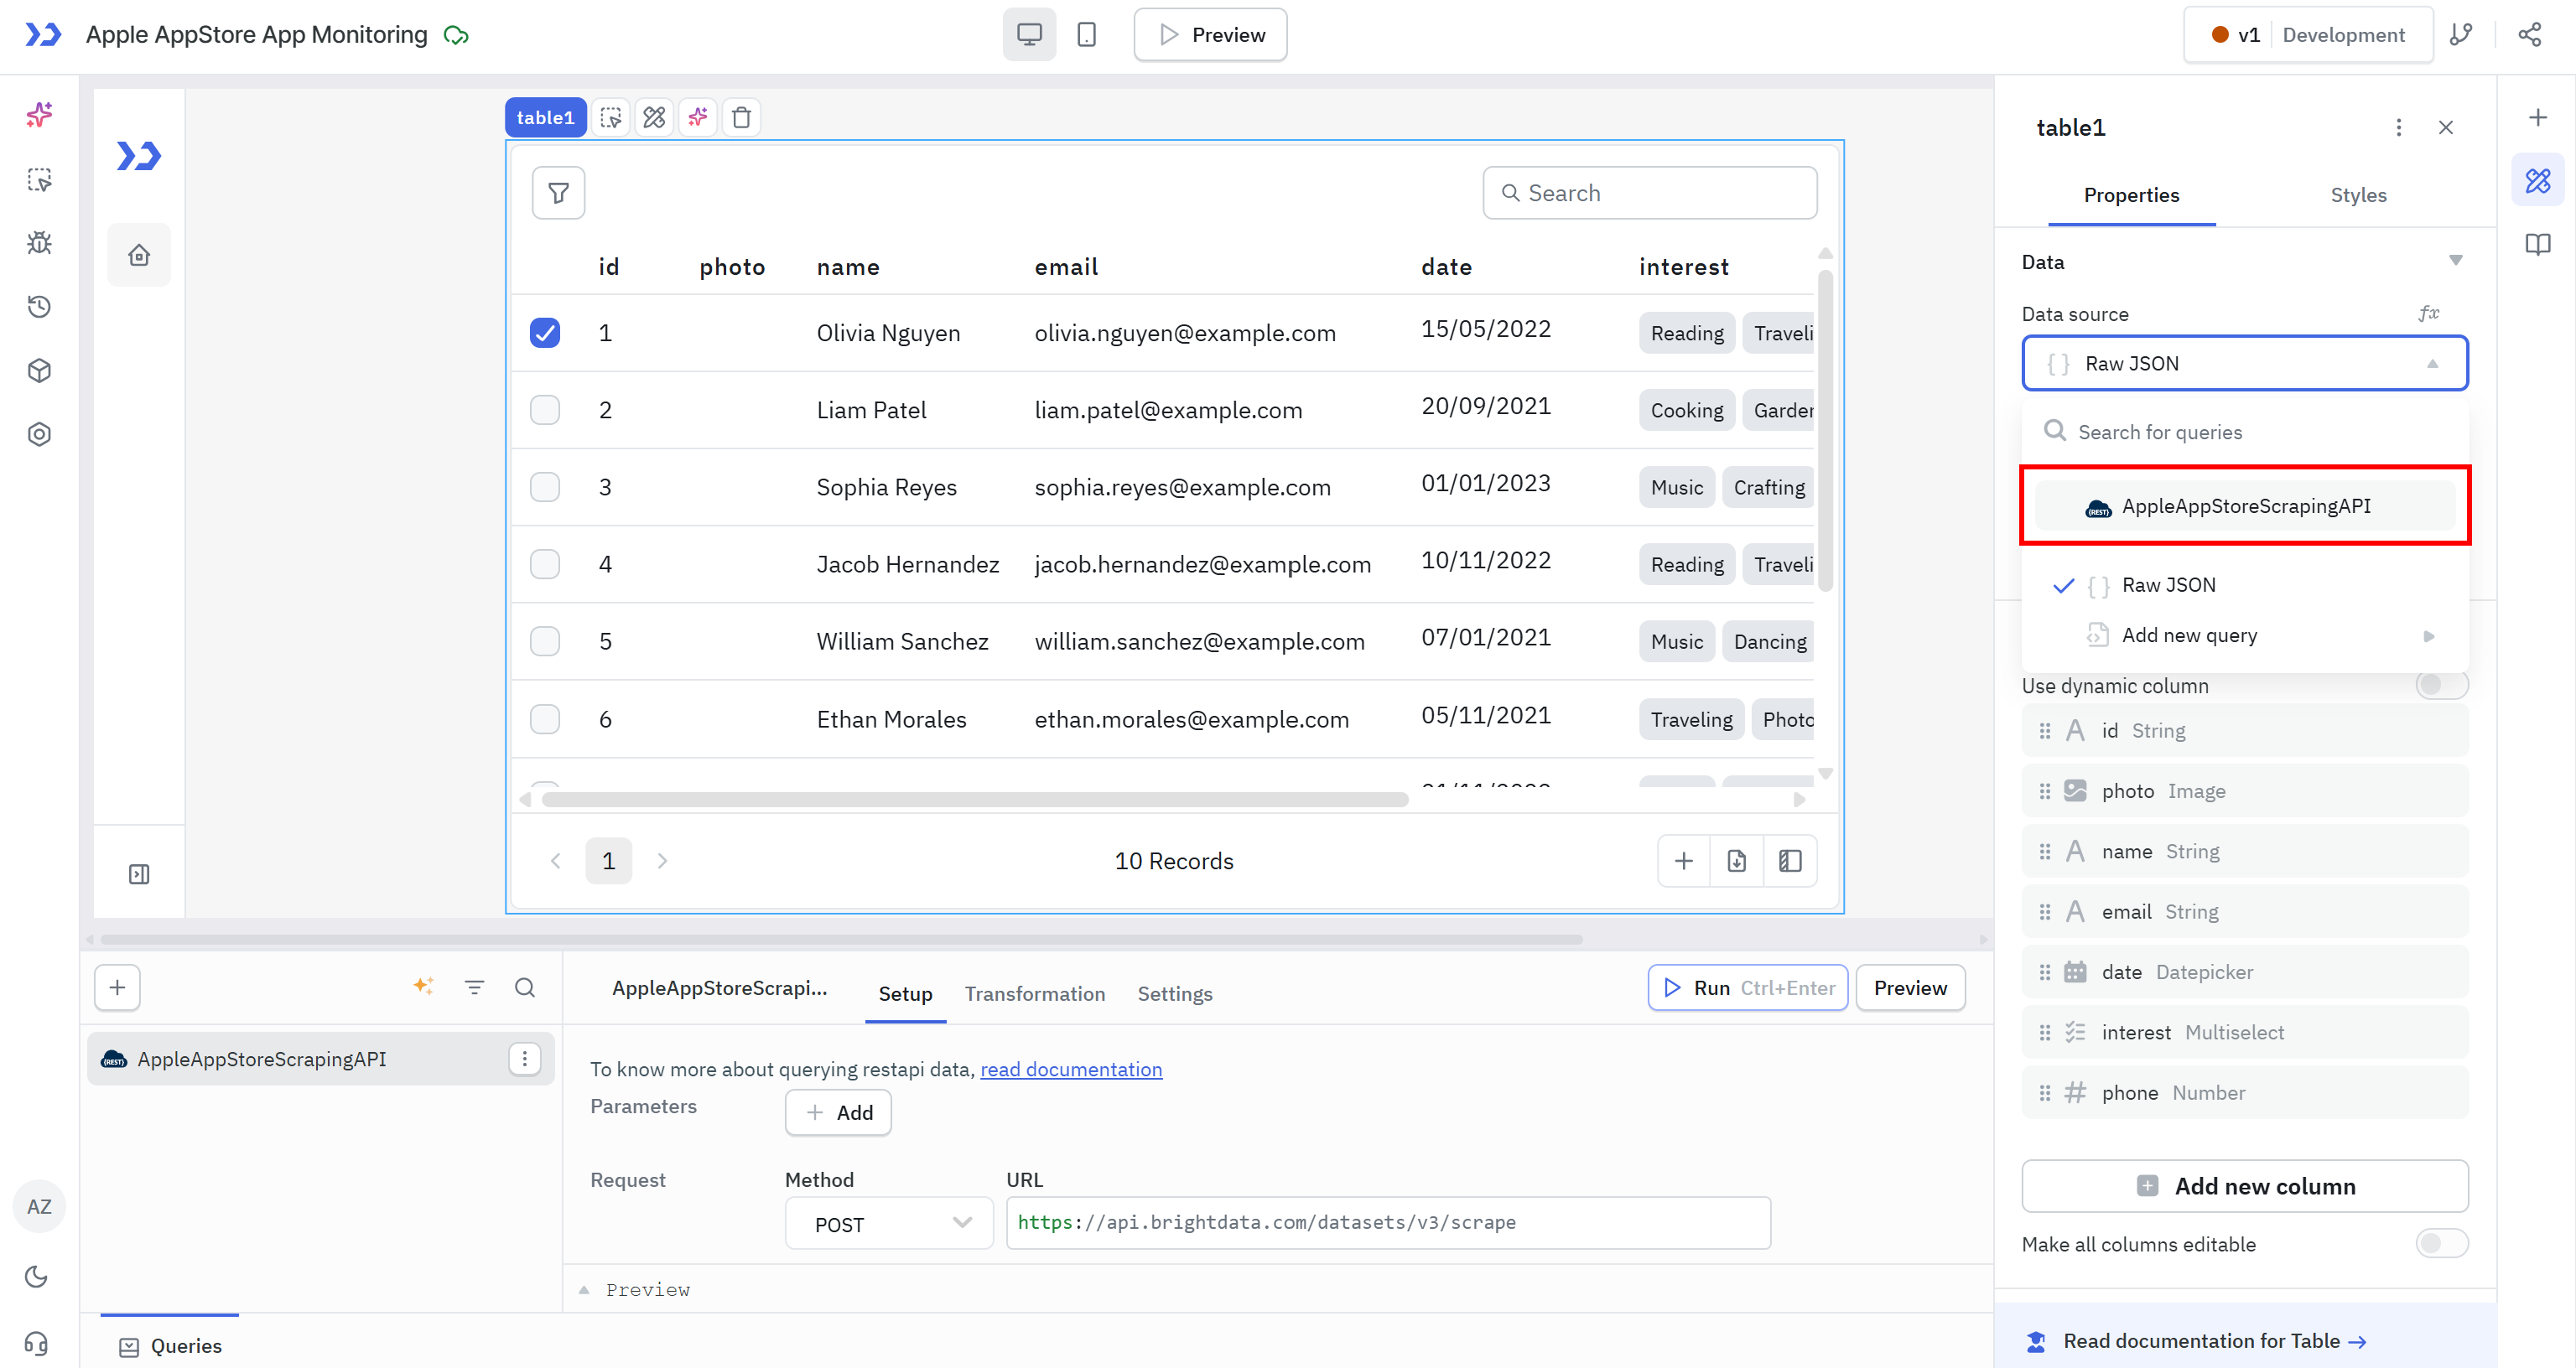Open the debugger bug icon in left sidebar
Screen dimensions: 2576x1368
pyautogui.click(x=39, y=243)
